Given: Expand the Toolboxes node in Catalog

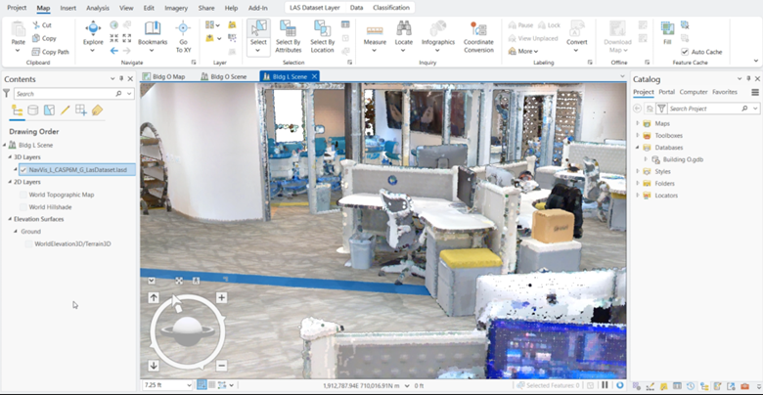Looking at the screenshot, I should pyautogui.click(x=638, y=135).
